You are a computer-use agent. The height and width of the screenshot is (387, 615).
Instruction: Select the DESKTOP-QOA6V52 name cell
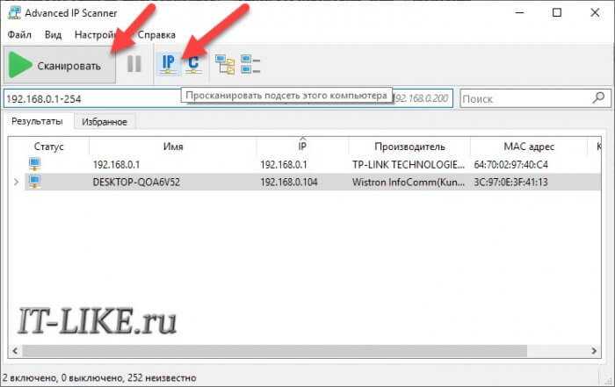(136, 183)
